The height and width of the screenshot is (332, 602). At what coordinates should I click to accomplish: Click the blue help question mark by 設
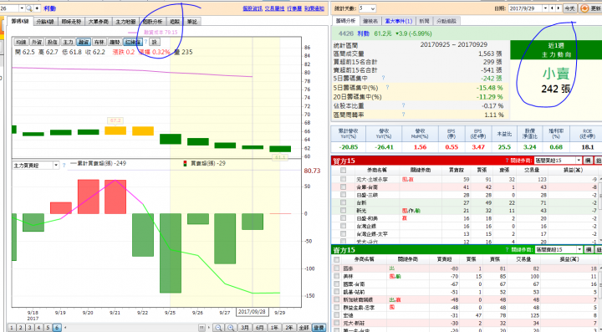click(145, 42)
